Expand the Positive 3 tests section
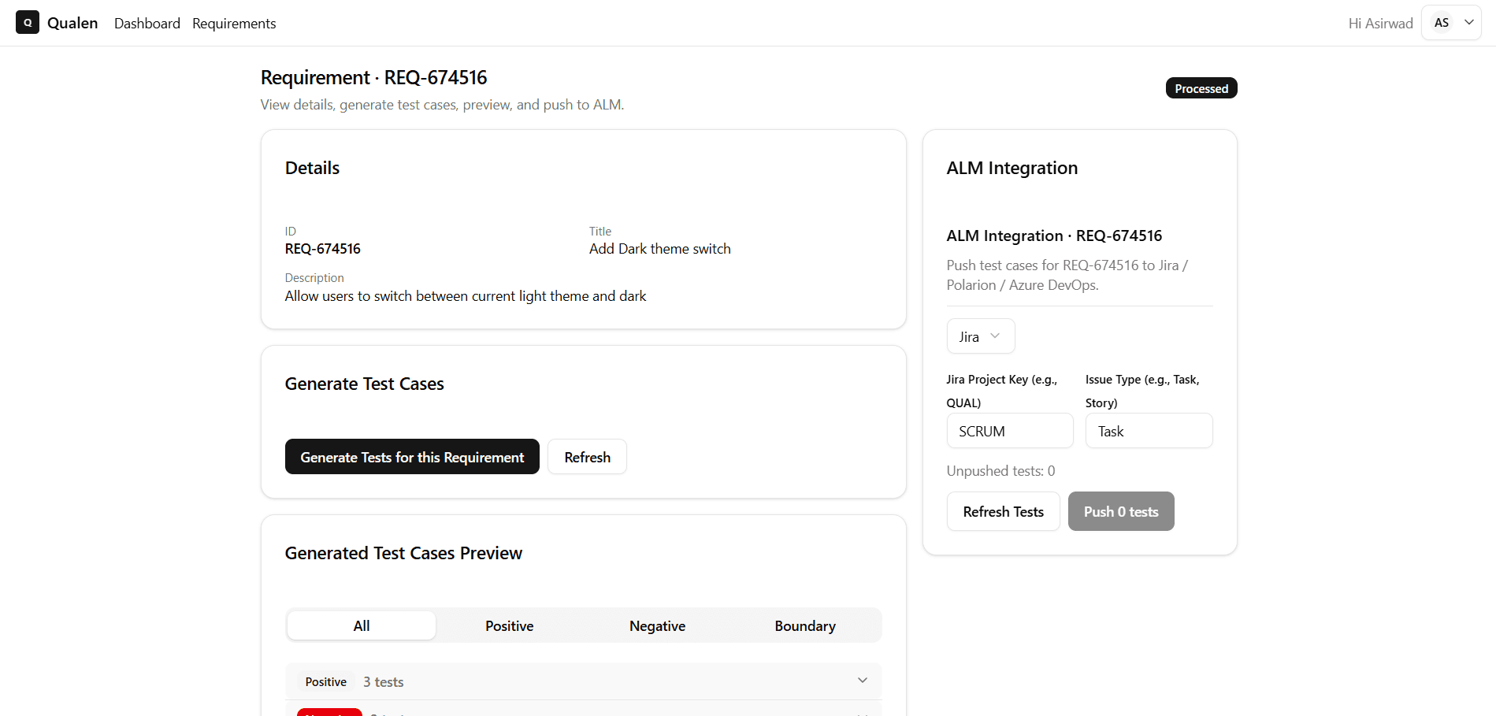Screen dimensions: 1496x716 click(x=583, y=681)
